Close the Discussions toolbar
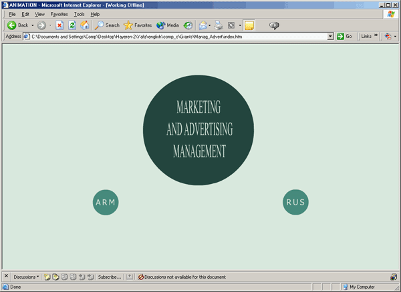The width and height of the screenshot is (401, 292). [6, 276]
